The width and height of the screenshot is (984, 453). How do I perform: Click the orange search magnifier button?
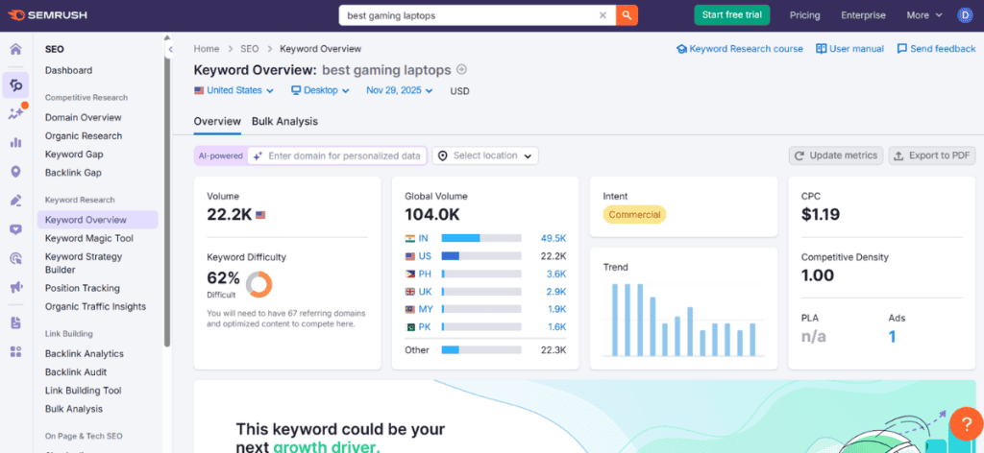[627, 15]
